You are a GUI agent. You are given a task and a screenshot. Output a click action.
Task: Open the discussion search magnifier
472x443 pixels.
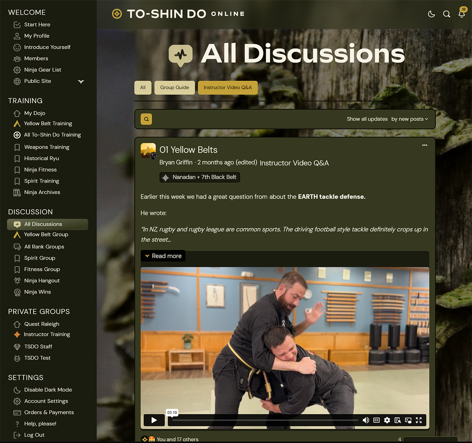click(x=146, y=119)
